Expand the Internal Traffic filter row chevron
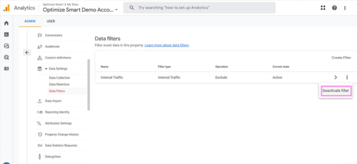Viewport: 357px width, 164px height. (336, 77)
